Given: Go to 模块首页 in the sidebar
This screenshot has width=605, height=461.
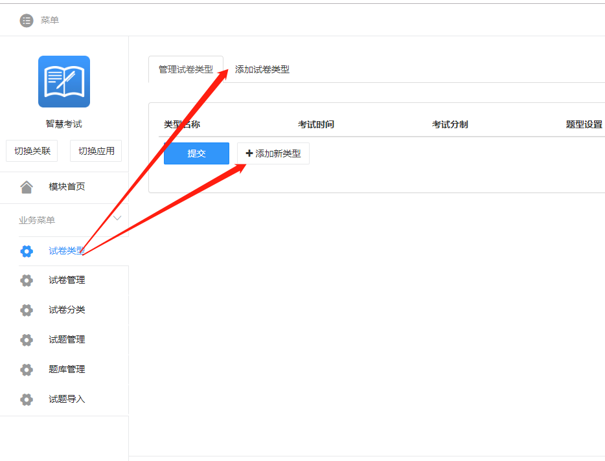Looking at the screenshot, I should point(67,186).
